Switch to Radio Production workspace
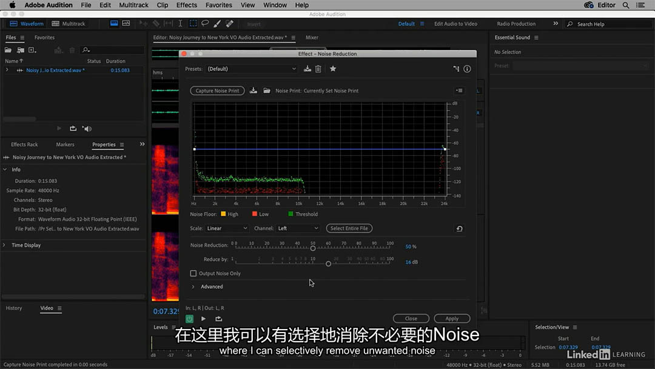The image size is (655, 369). 516,24
